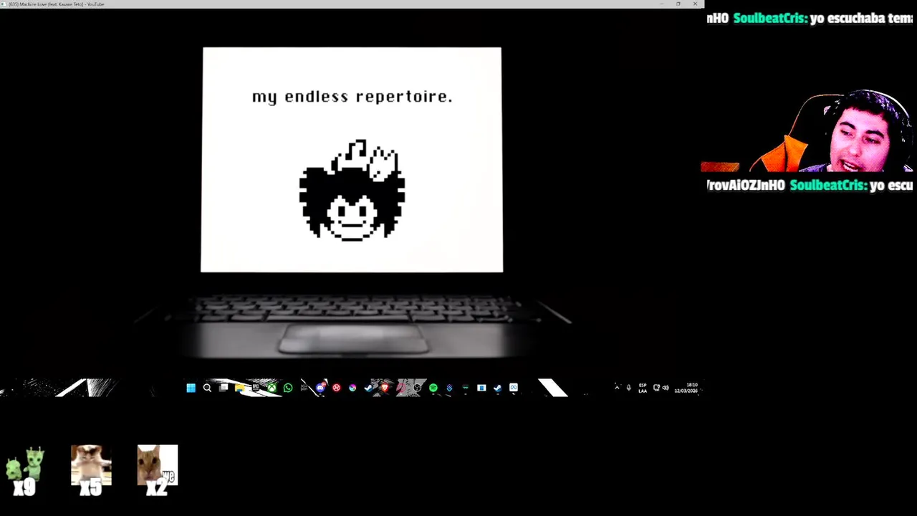Click SoulbeatCris name in top chat line
This screenshot has height=516, width=917.
tap(770, 19)
